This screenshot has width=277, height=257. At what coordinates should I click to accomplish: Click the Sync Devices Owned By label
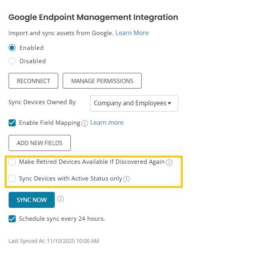click(x=42, y=102)
